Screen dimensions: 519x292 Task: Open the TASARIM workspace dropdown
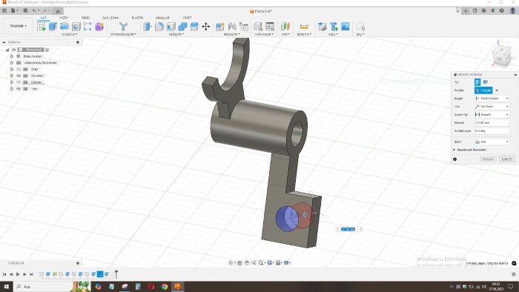(19, 26)
